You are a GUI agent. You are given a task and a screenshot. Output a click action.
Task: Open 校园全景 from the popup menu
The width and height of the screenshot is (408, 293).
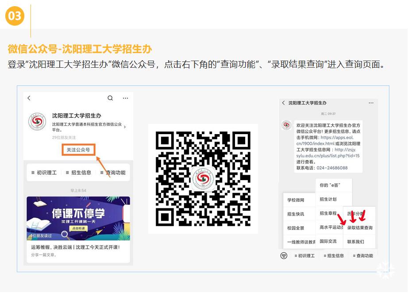[x=299, y=228]
